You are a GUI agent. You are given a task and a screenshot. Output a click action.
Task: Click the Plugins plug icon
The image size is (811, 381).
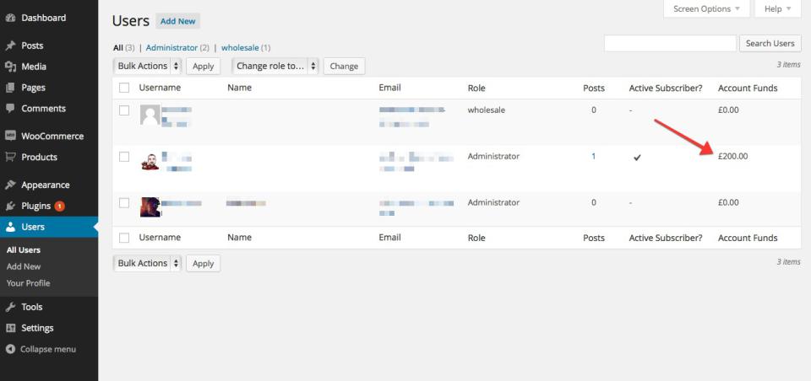(10, 206)
